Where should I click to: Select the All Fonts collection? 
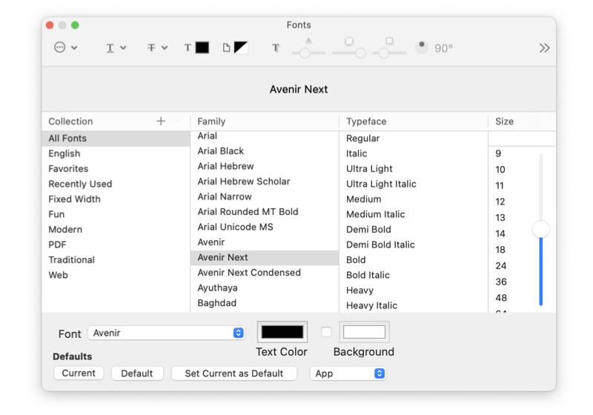pyautogui.click(x=116, y=139)
